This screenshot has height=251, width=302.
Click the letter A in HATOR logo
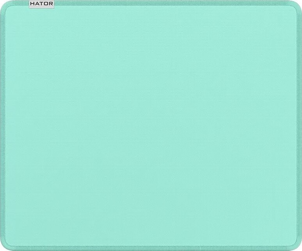click(37, 4)
